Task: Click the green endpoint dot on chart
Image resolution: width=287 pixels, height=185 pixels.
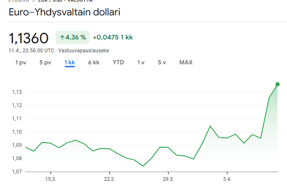Action: point(277,84)
